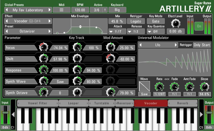
Task: Click the Saw wave shape display
Action: 145,86
